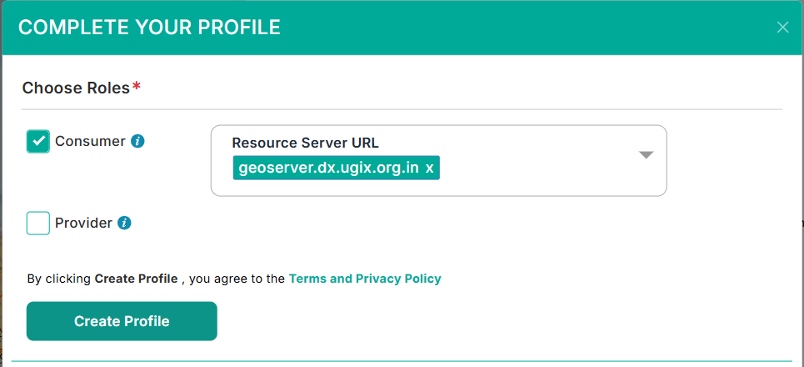Image resolution: width=804 pixels, height=367 pixels.
Task: Click the bold Create Profile agreement text
Action: (x=136, y=279)
